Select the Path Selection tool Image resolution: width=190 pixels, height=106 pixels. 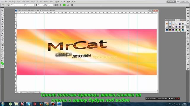click(2, 47)
